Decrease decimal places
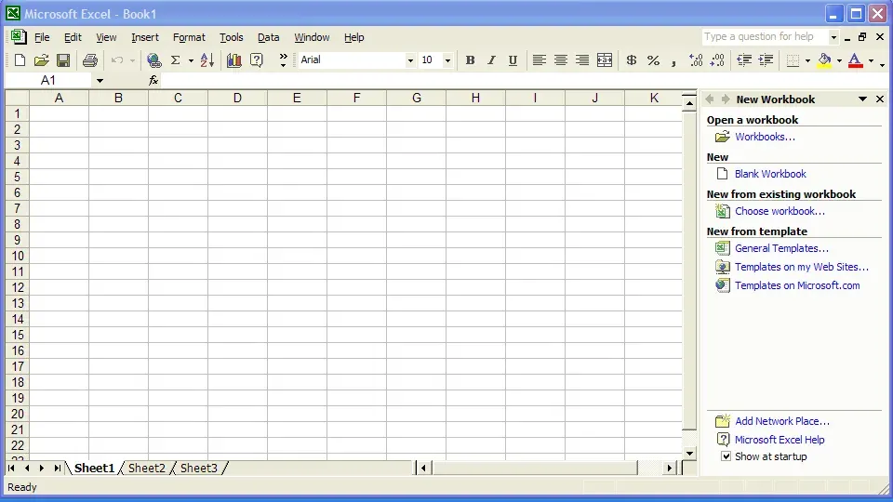Viewport: 893px width, 502px height. [x=717, y=60]
